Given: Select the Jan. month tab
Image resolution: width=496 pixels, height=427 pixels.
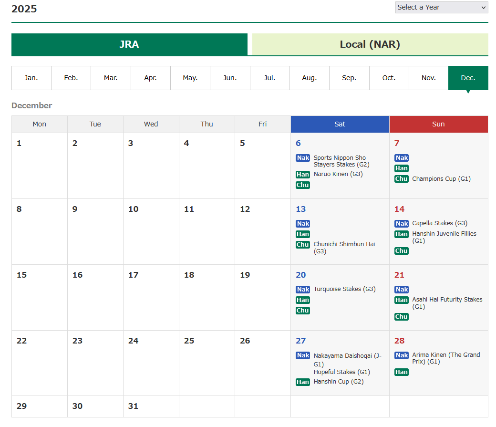Looking at the screenshot, I should pyautogui.click(x=31, y=78).
